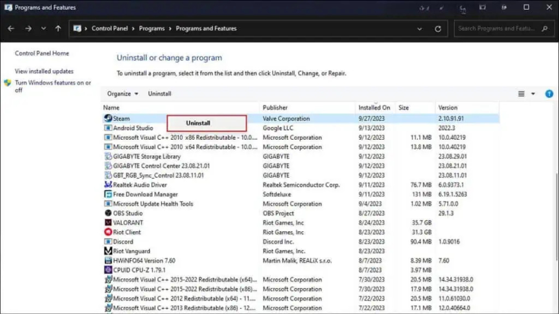Click the Steam icon in program list

[108, 118]
